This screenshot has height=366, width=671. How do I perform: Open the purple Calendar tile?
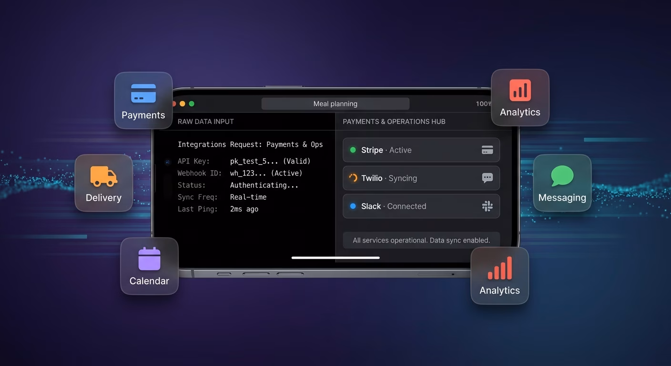[149, 266]
